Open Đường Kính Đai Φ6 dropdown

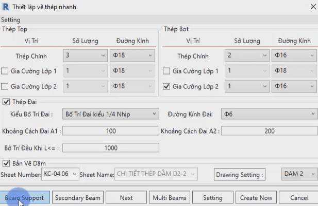pyautogui.click(x=270, y=114)
